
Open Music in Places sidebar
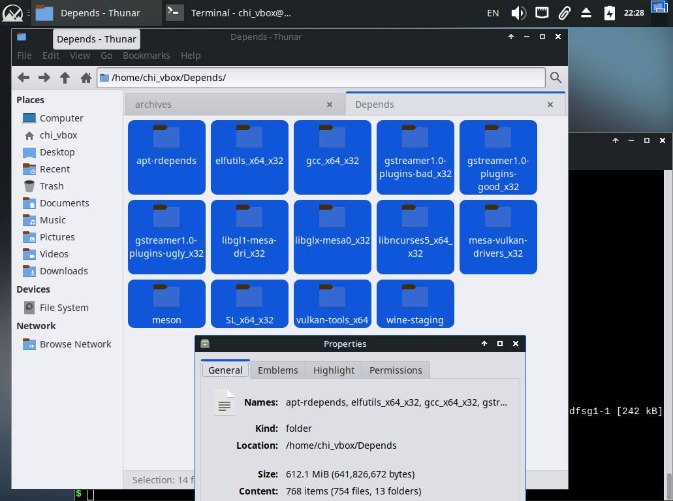tap(52, 220)
